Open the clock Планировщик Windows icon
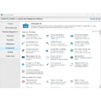 (x=23, y=64)
